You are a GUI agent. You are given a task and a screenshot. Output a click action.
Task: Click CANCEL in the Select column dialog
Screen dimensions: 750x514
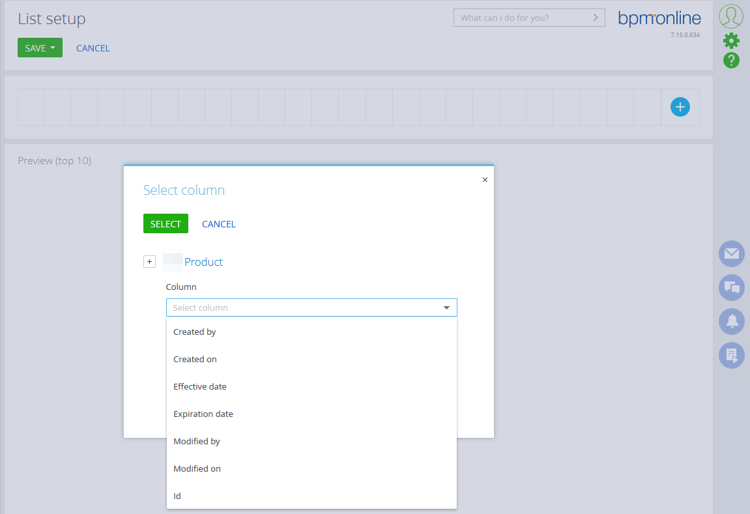pyautogui.click(x=218, y=223)
